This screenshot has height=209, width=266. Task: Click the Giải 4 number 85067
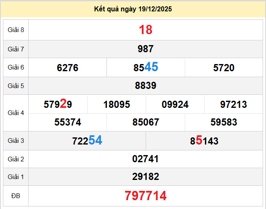pos(146,123)
